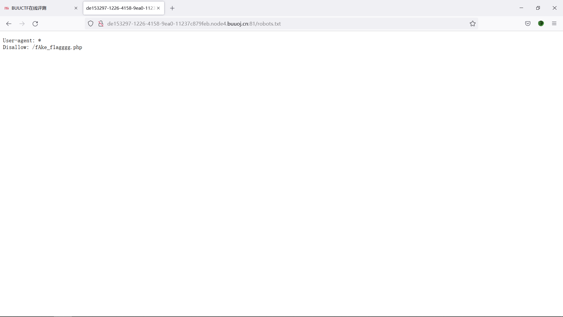The image size is (563, 317).
Task: Open the tracking protection shield icon
Action: tap(91, 24)
